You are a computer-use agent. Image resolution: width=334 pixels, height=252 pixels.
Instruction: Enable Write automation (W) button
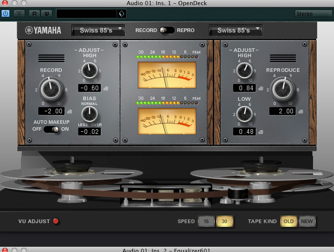point(46,14)
